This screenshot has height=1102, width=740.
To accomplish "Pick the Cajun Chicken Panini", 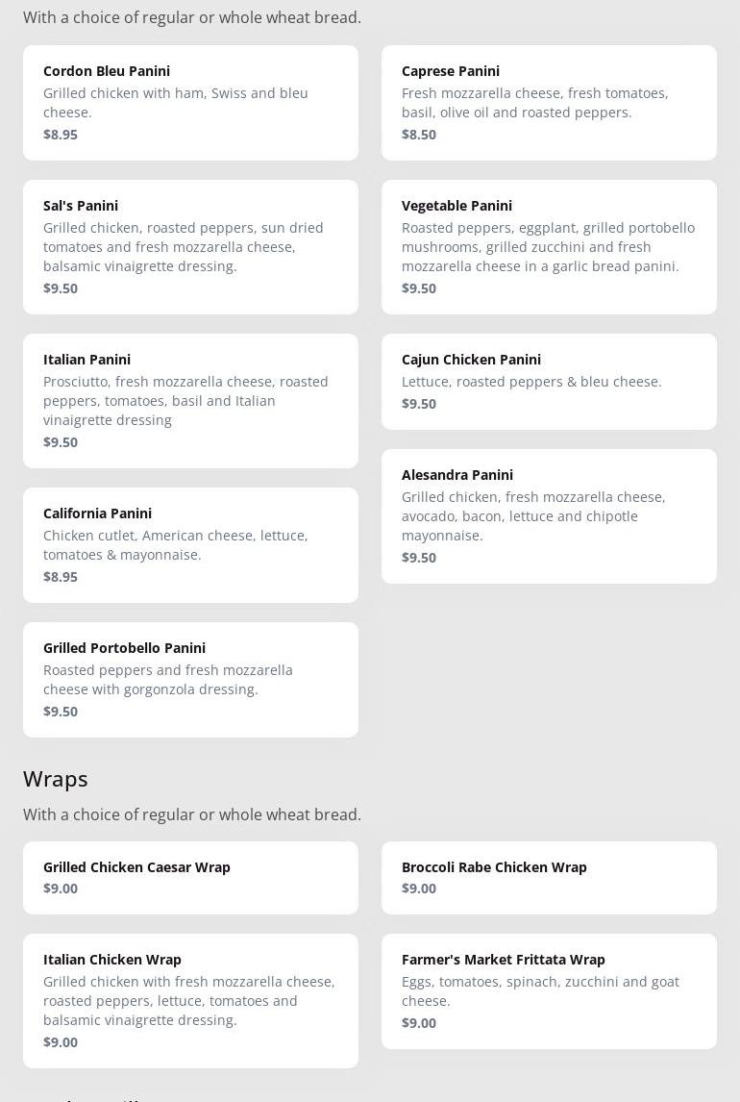I will pyautogui.click(x=549, y=381).
